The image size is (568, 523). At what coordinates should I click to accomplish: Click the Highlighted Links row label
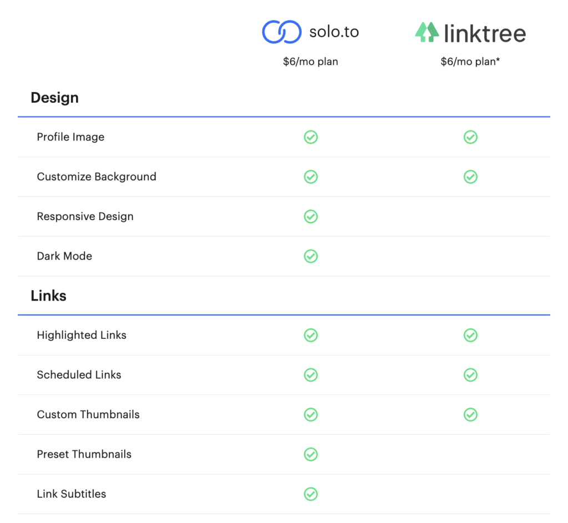82,336
